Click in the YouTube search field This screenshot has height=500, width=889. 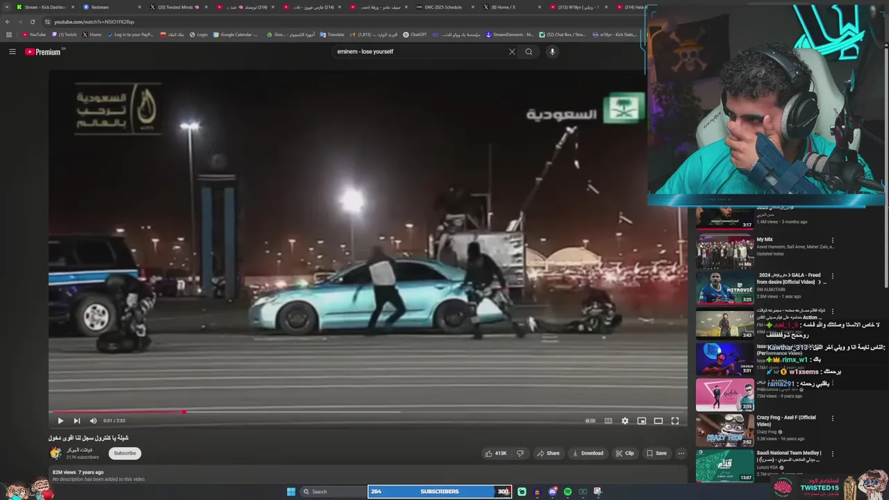point(420,51)
